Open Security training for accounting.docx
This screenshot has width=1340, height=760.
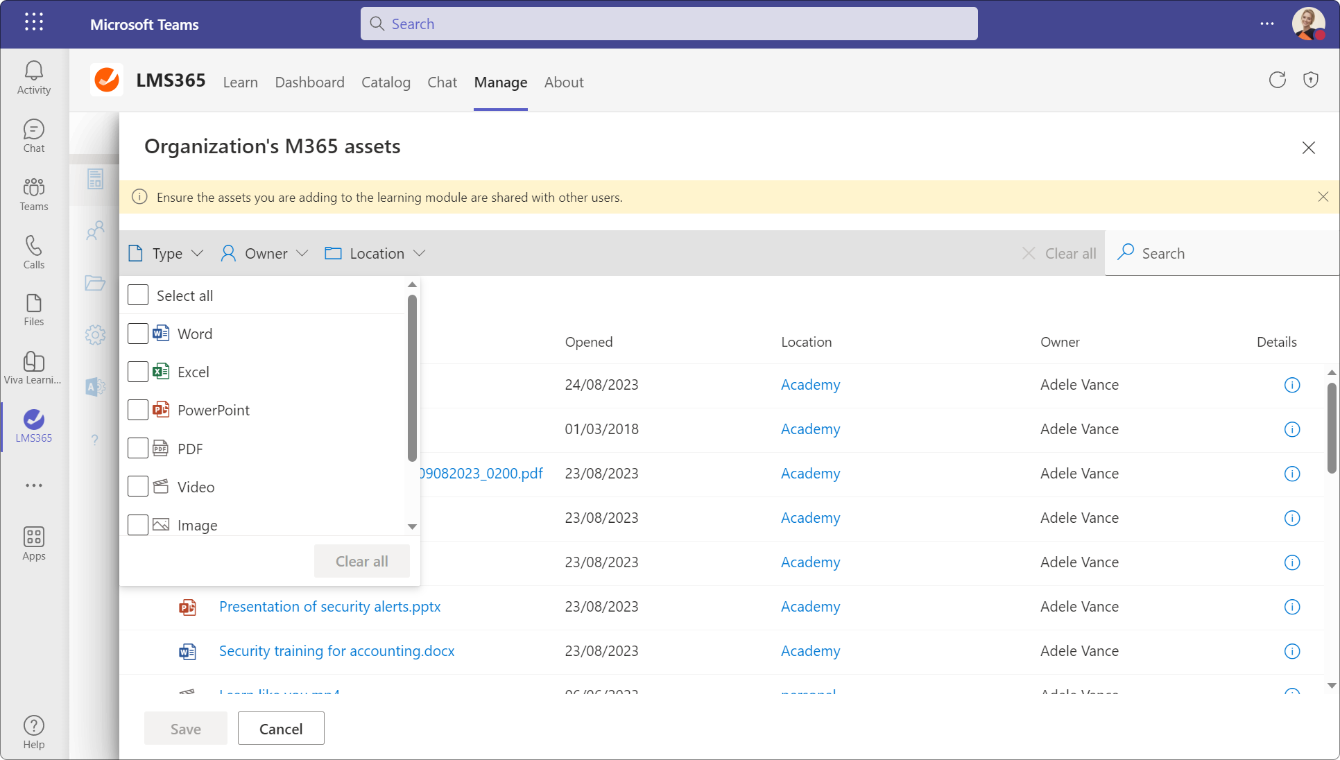pos(337,651)
